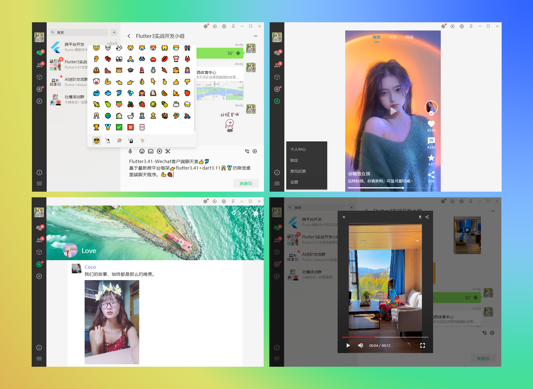Open the three-dot more menu in chat header
Screen dimensions: 533x389
(256, 36)
